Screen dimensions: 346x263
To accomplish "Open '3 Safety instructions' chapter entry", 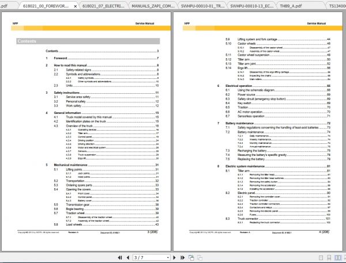I will pyautogui.click(x=102, y=93).
